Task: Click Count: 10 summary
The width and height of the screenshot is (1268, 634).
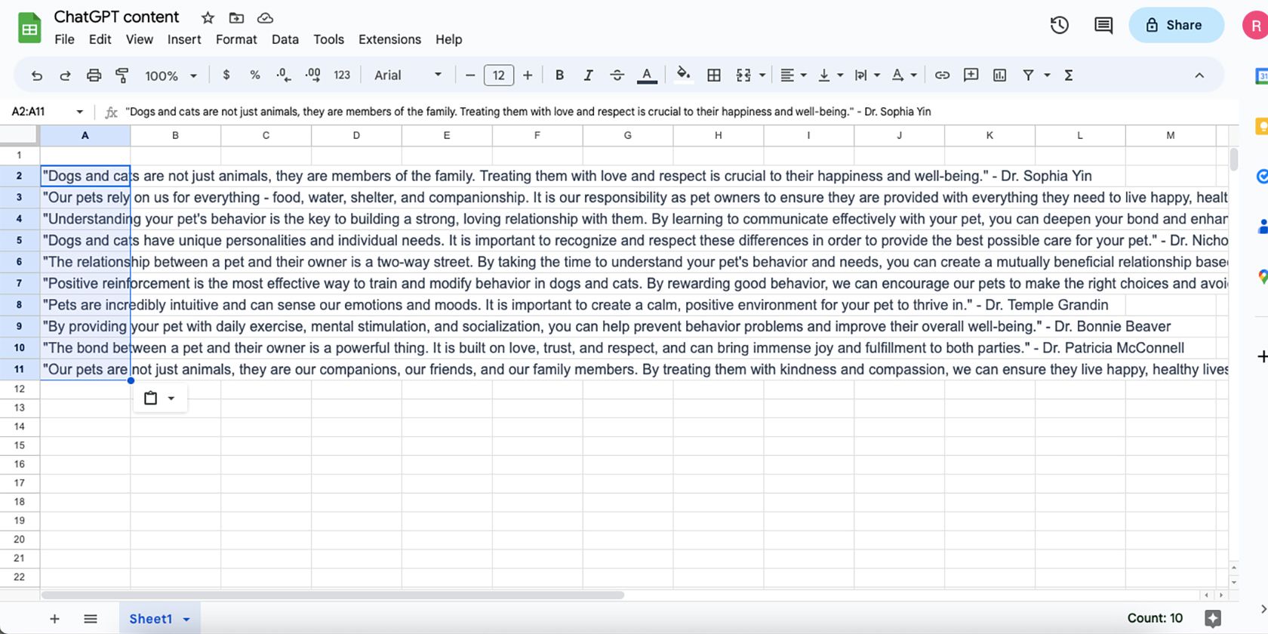Action: [x=1155, y=618]
